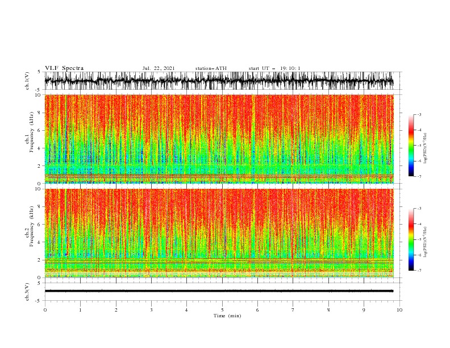Click the "start UT = 19:10:1" header text
The width and height of the screenshot is (450, 348).
(274, 68)
